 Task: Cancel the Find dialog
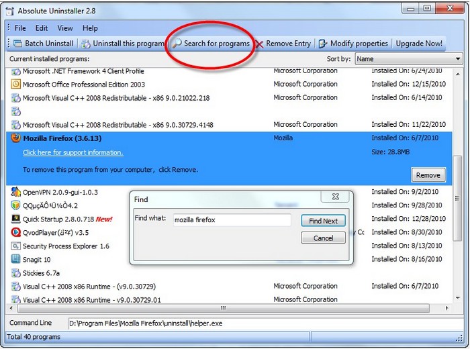click(x=323, y=238)
